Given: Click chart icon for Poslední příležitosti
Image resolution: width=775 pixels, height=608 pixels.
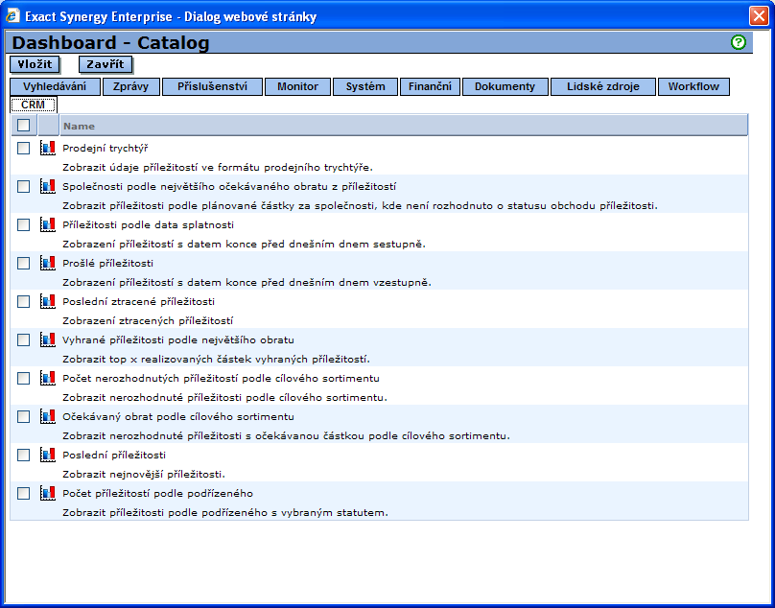Looking at the screenshot, I should [x=48, y=455].
